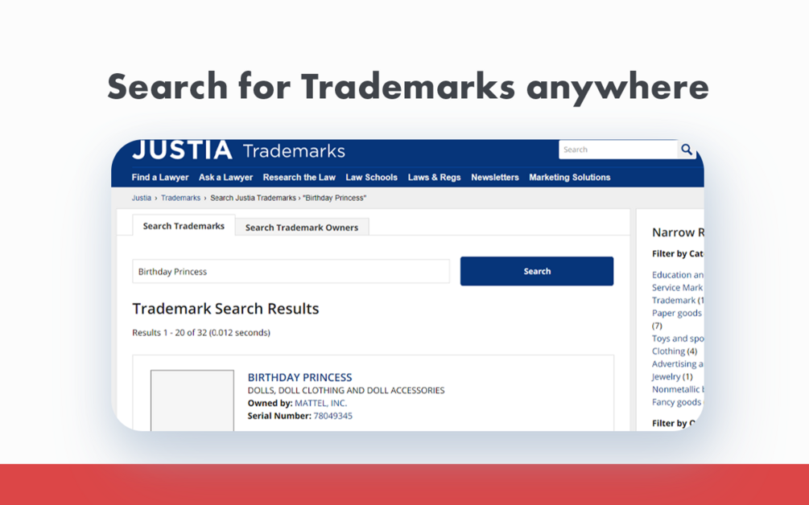809x505 pixels.
Task: Switch to Search Trademark Owners tab
Action: point(302,228)
